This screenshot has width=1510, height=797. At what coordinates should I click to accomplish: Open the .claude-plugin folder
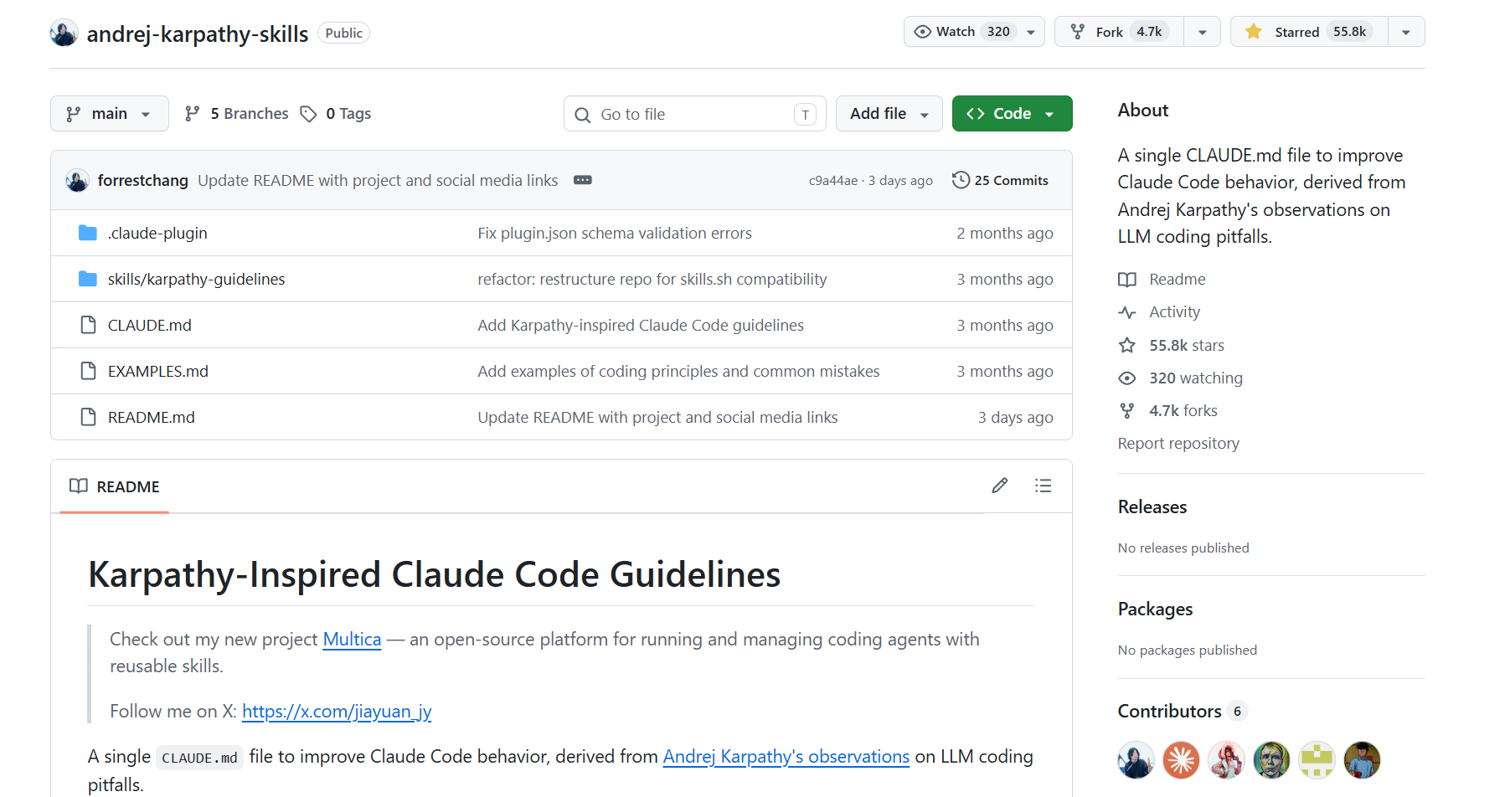[157, 233]
